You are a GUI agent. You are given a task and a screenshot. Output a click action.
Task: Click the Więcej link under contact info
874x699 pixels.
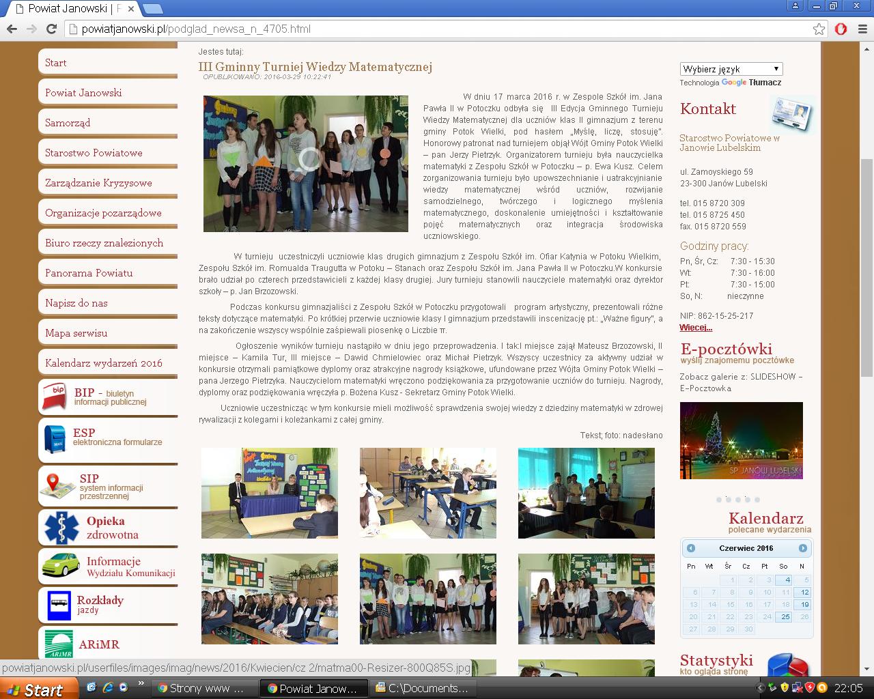click(696, 328)
